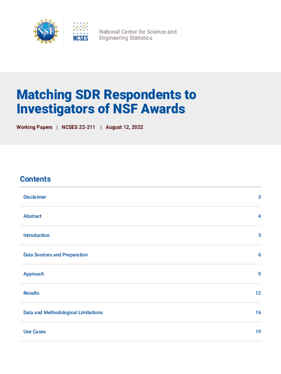
Task: Select the Working Papers label
Action: click(34, 127)
